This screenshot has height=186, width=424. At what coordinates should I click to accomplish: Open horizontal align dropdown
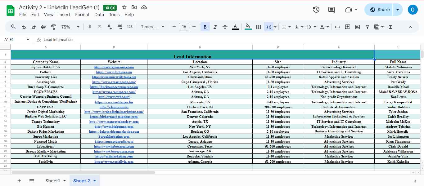(x=286, y=27)
